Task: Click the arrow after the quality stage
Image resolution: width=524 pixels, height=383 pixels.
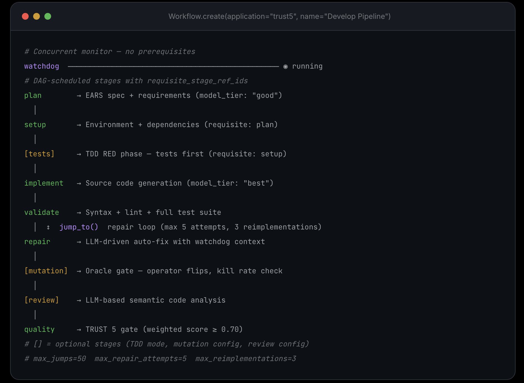Action: click(x=79, y=330)
